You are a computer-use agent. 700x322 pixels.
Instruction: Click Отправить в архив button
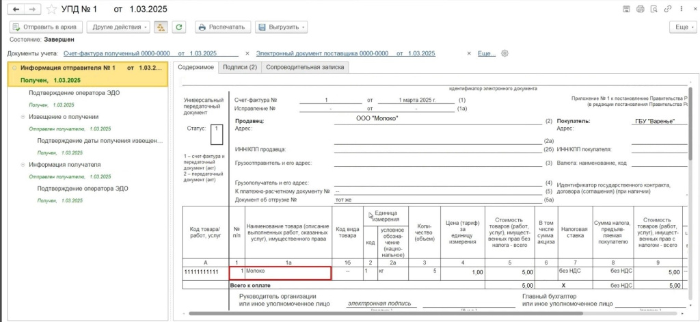(x=45, y=27)
